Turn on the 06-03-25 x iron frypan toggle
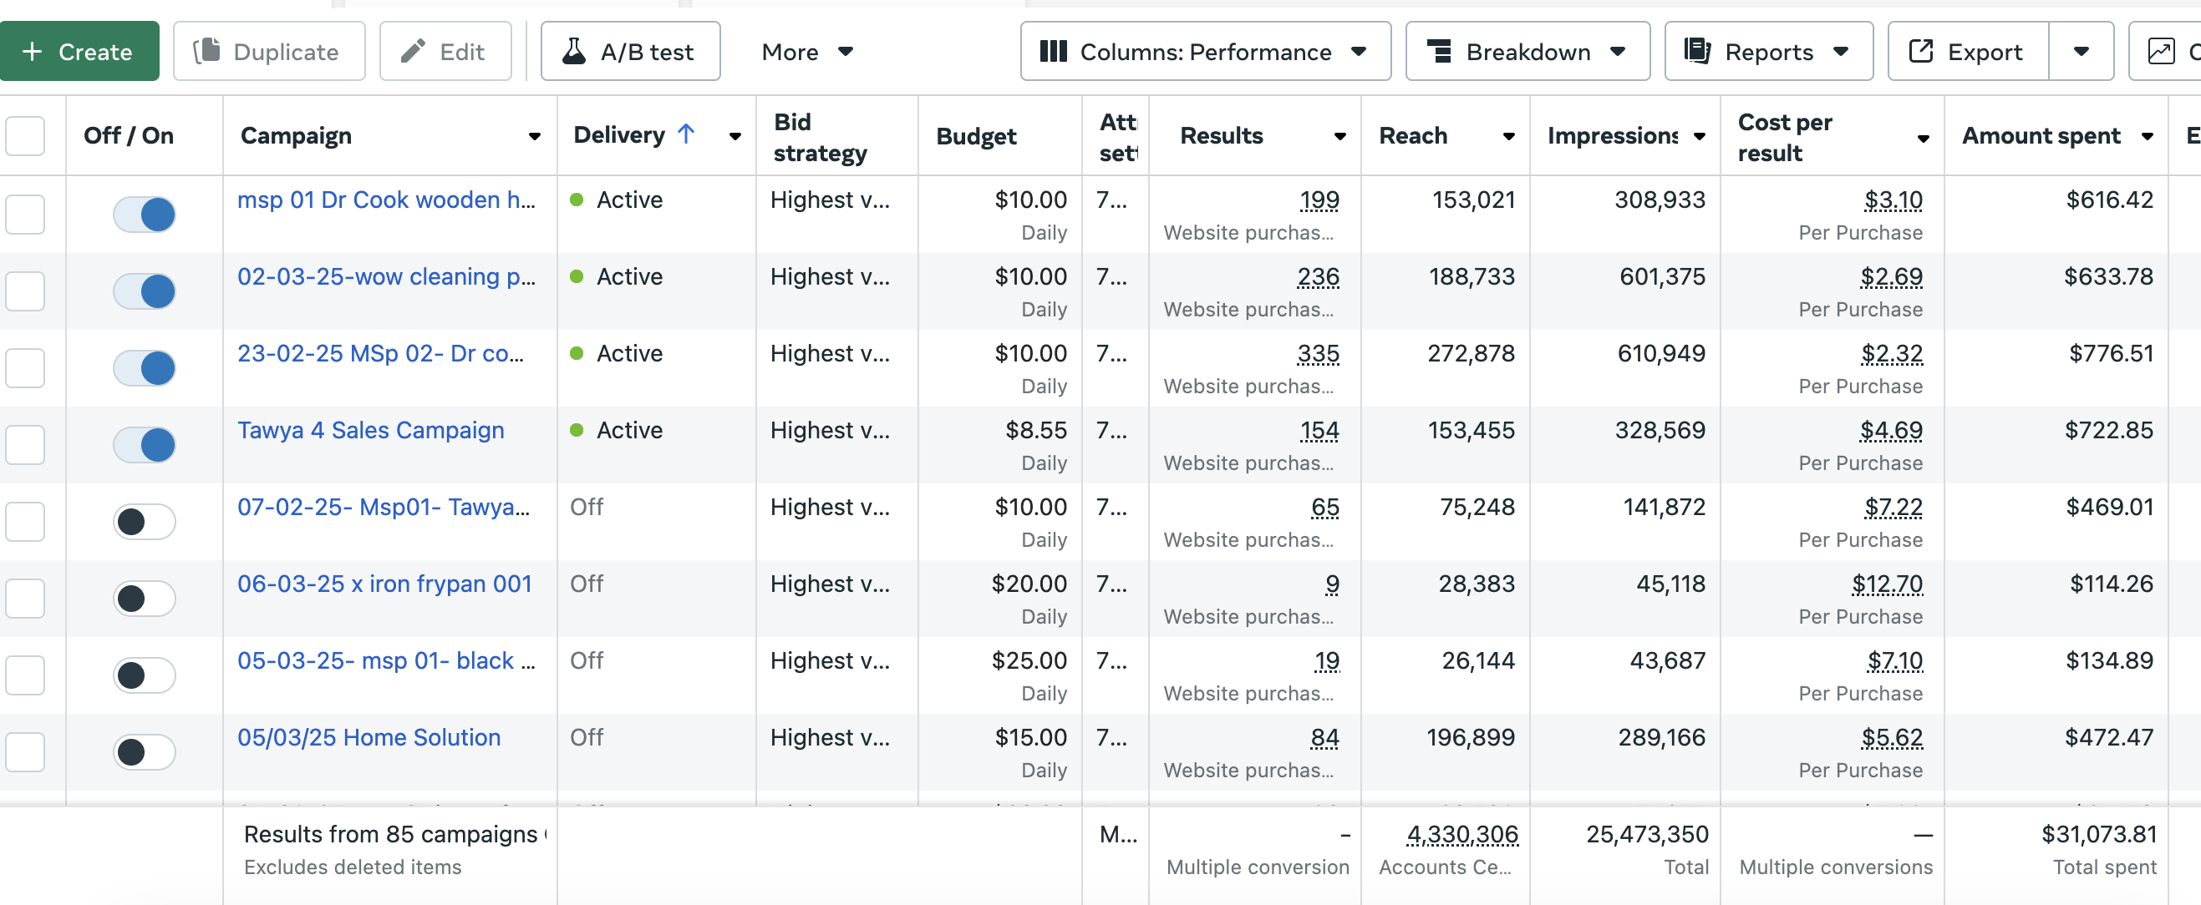2201x905 pixels. [x=145, y=599]
